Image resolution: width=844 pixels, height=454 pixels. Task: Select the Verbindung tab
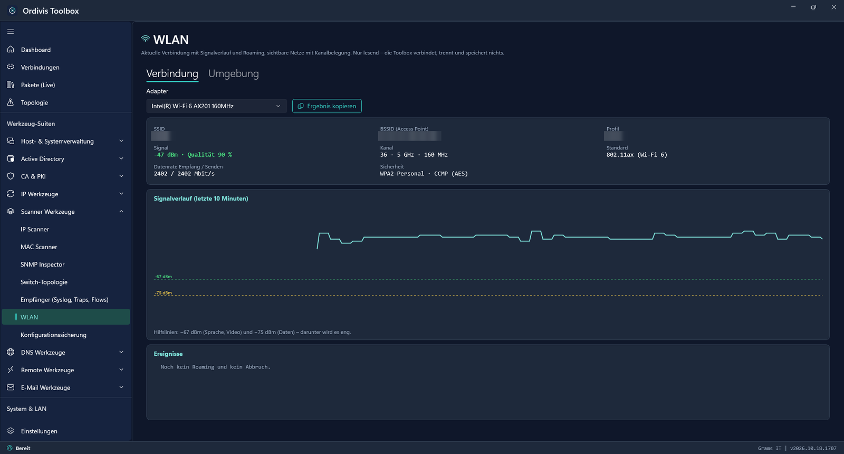point(172,73)
